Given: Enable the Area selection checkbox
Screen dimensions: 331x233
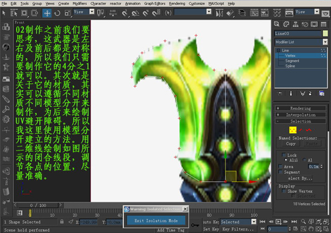Looking at the screenshot, I should pyautogui.click(x=280, y=166).
